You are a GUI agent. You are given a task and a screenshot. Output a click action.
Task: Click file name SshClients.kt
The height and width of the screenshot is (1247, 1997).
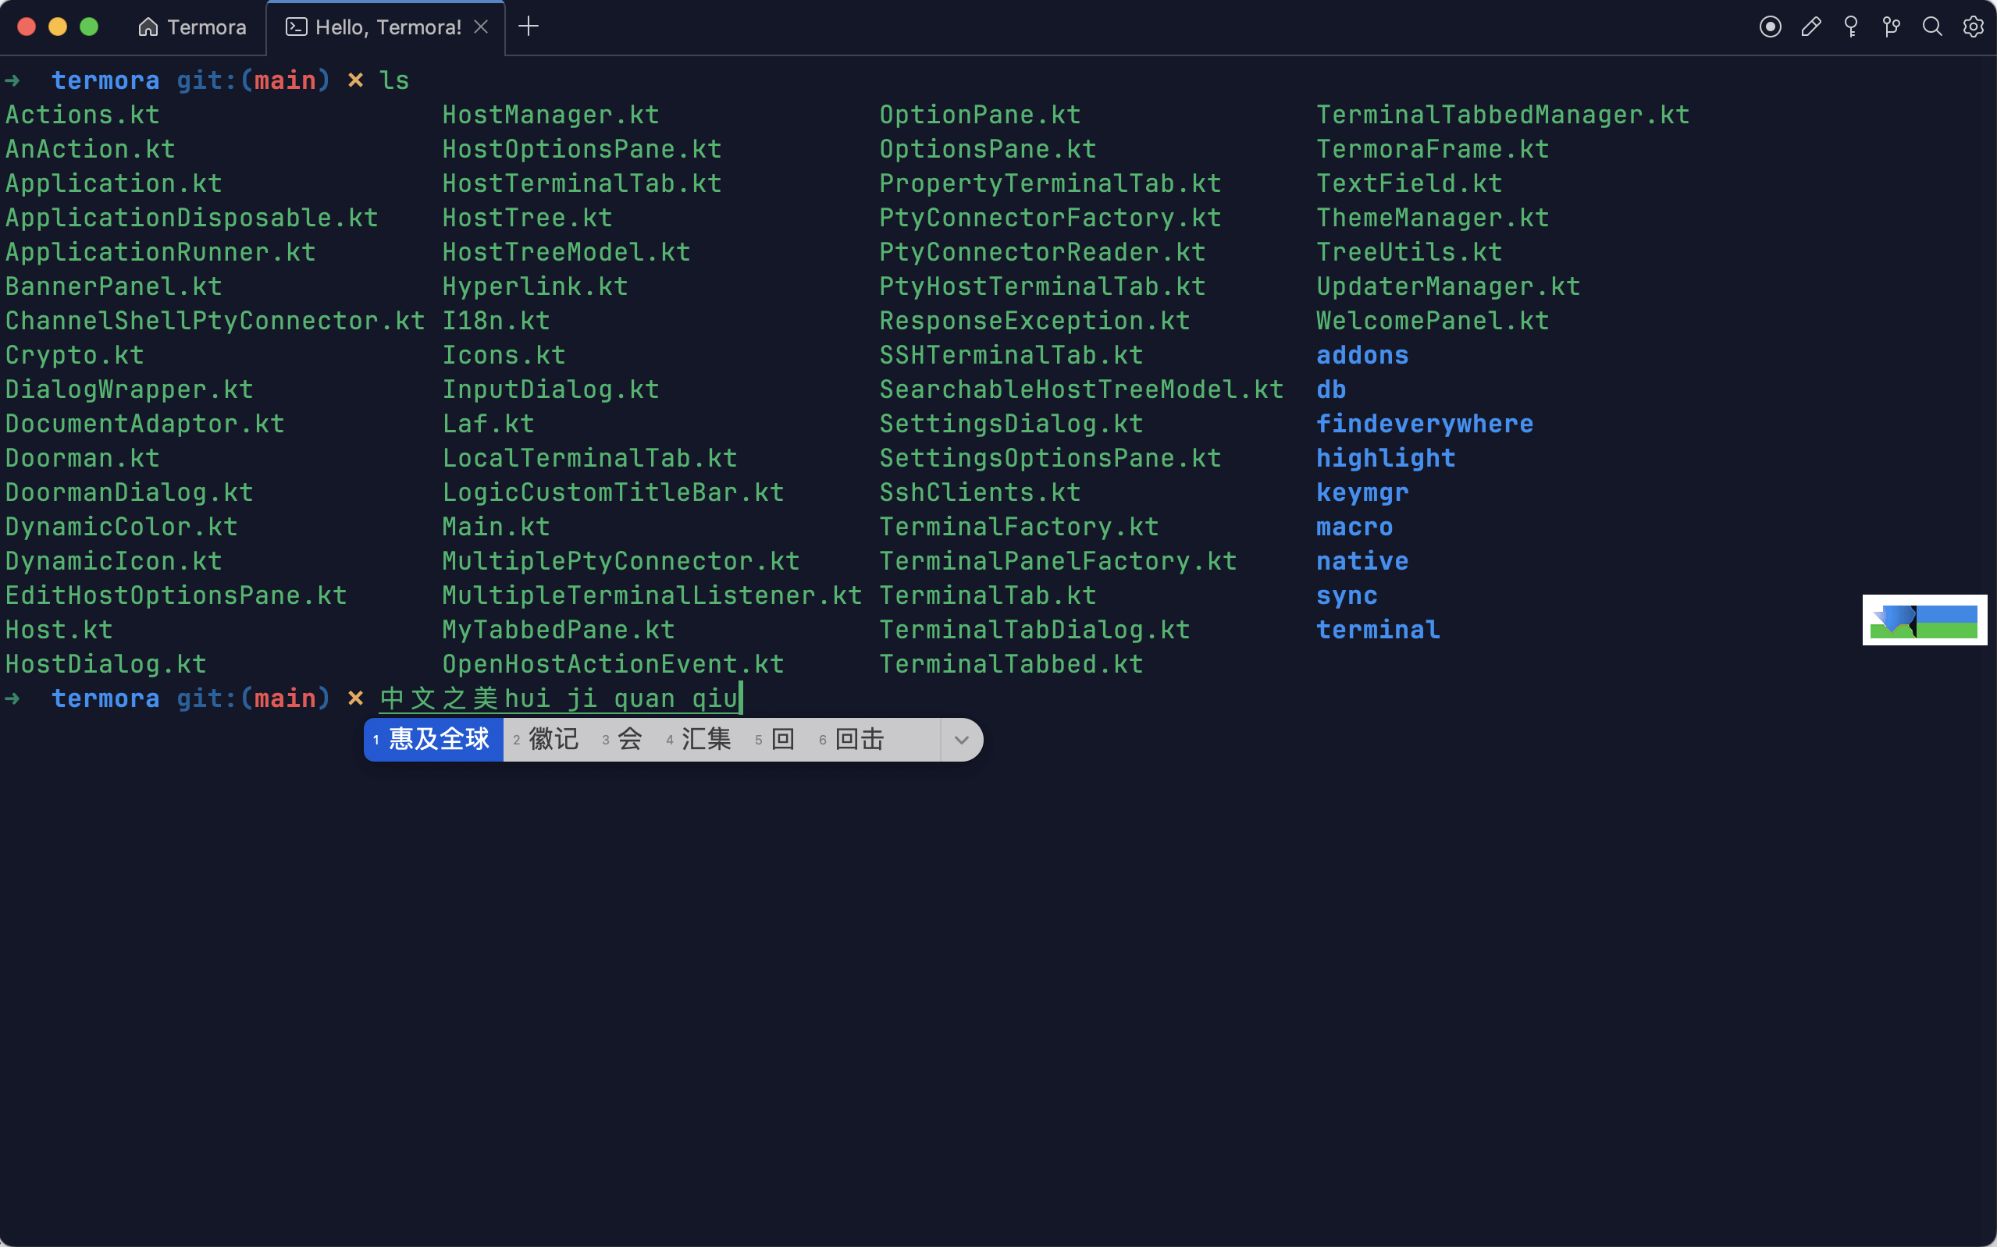980,493
